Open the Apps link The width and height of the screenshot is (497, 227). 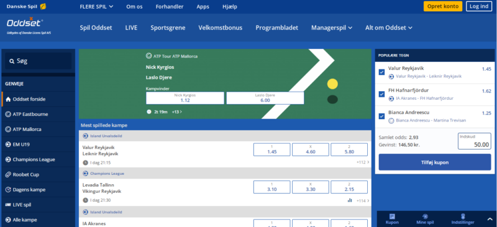pos(203,7)
